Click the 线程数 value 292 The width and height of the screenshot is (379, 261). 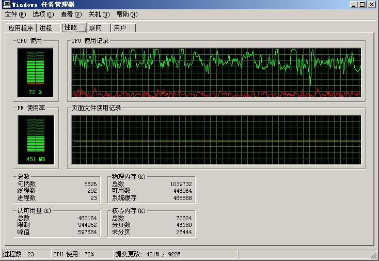92,191
